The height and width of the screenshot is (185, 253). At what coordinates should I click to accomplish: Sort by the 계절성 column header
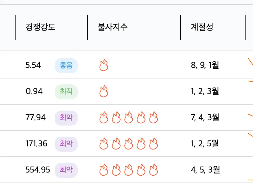click(x=202, y=27)
